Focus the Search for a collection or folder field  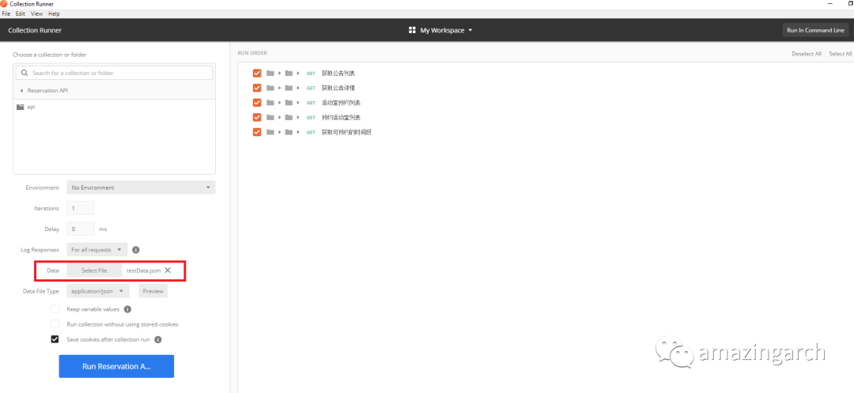pyautogui.click(x=115, y=73)
